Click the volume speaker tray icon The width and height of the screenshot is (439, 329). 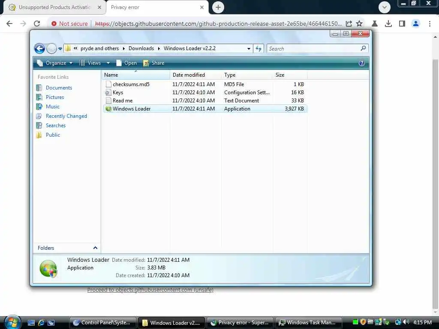pos(406,322)
